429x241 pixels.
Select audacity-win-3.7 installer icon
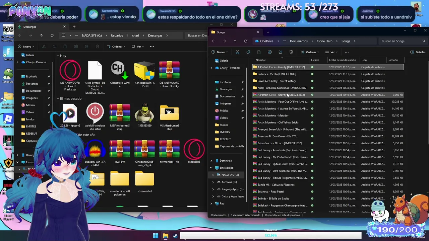point(95,153)
